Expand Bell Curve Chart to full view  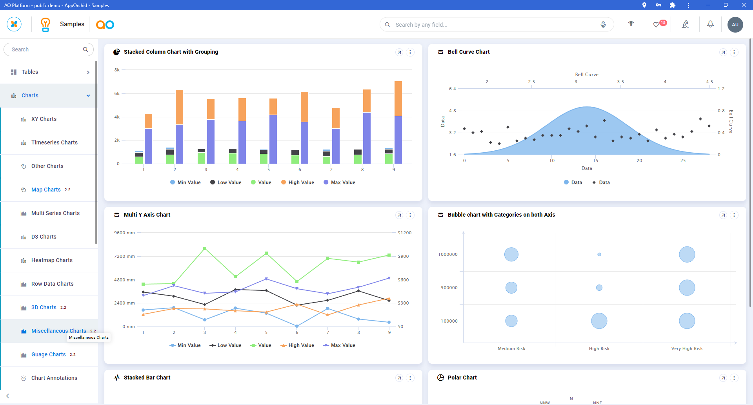point(723,52)
